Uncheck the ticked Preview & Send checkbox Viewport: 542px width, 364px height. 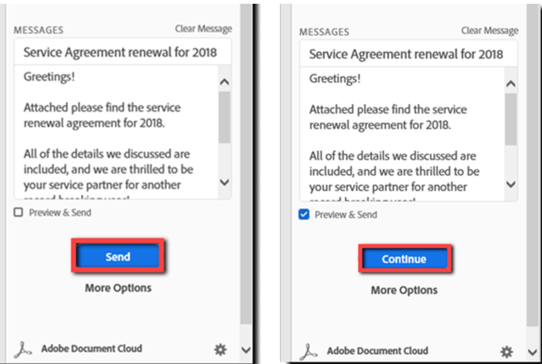coord(304,215)
